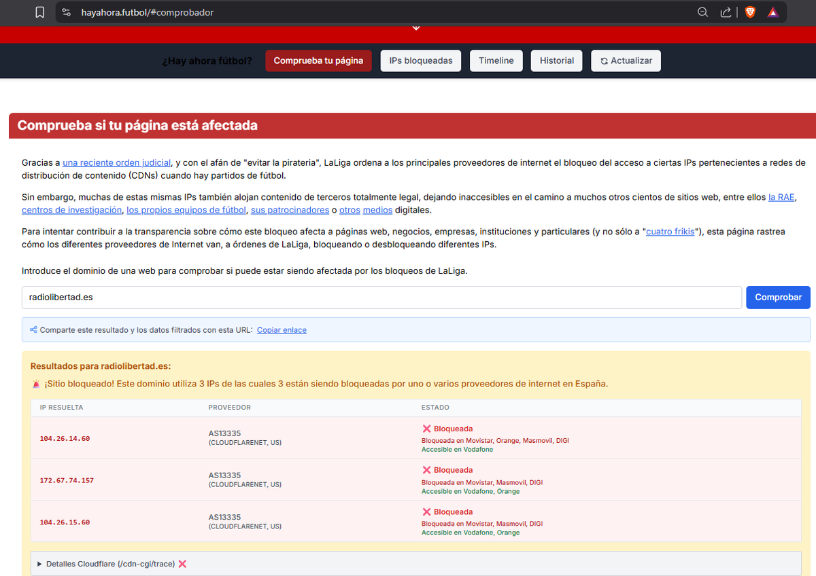
Task: Click the refresh icon in Actualizar button
Action: [604, 61]
